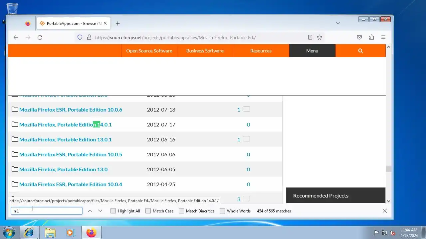The image size is (426, 239).
Task: Click the muted volume tray icon
Action: 392,233
